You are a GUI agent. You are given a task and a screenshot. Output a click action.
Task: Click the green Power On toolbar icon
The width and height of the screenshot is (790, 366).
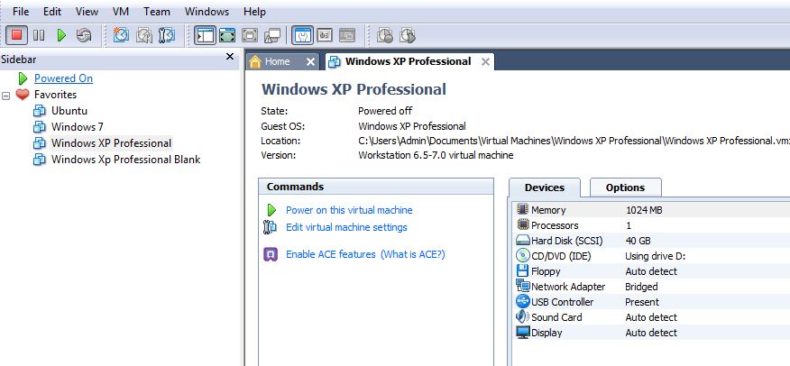(61, 35)
